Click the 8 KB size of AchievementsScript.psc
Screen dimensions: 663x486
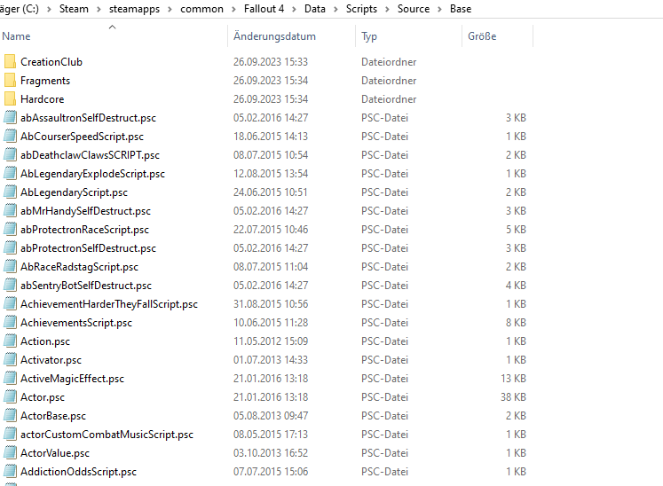(516, 323)
